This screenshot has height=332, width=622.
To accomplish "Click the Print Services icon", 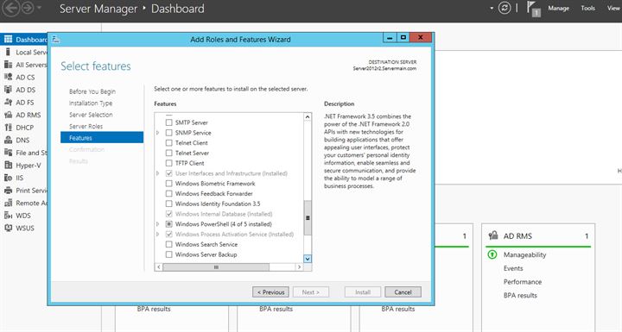I will (x=8, y=191).
